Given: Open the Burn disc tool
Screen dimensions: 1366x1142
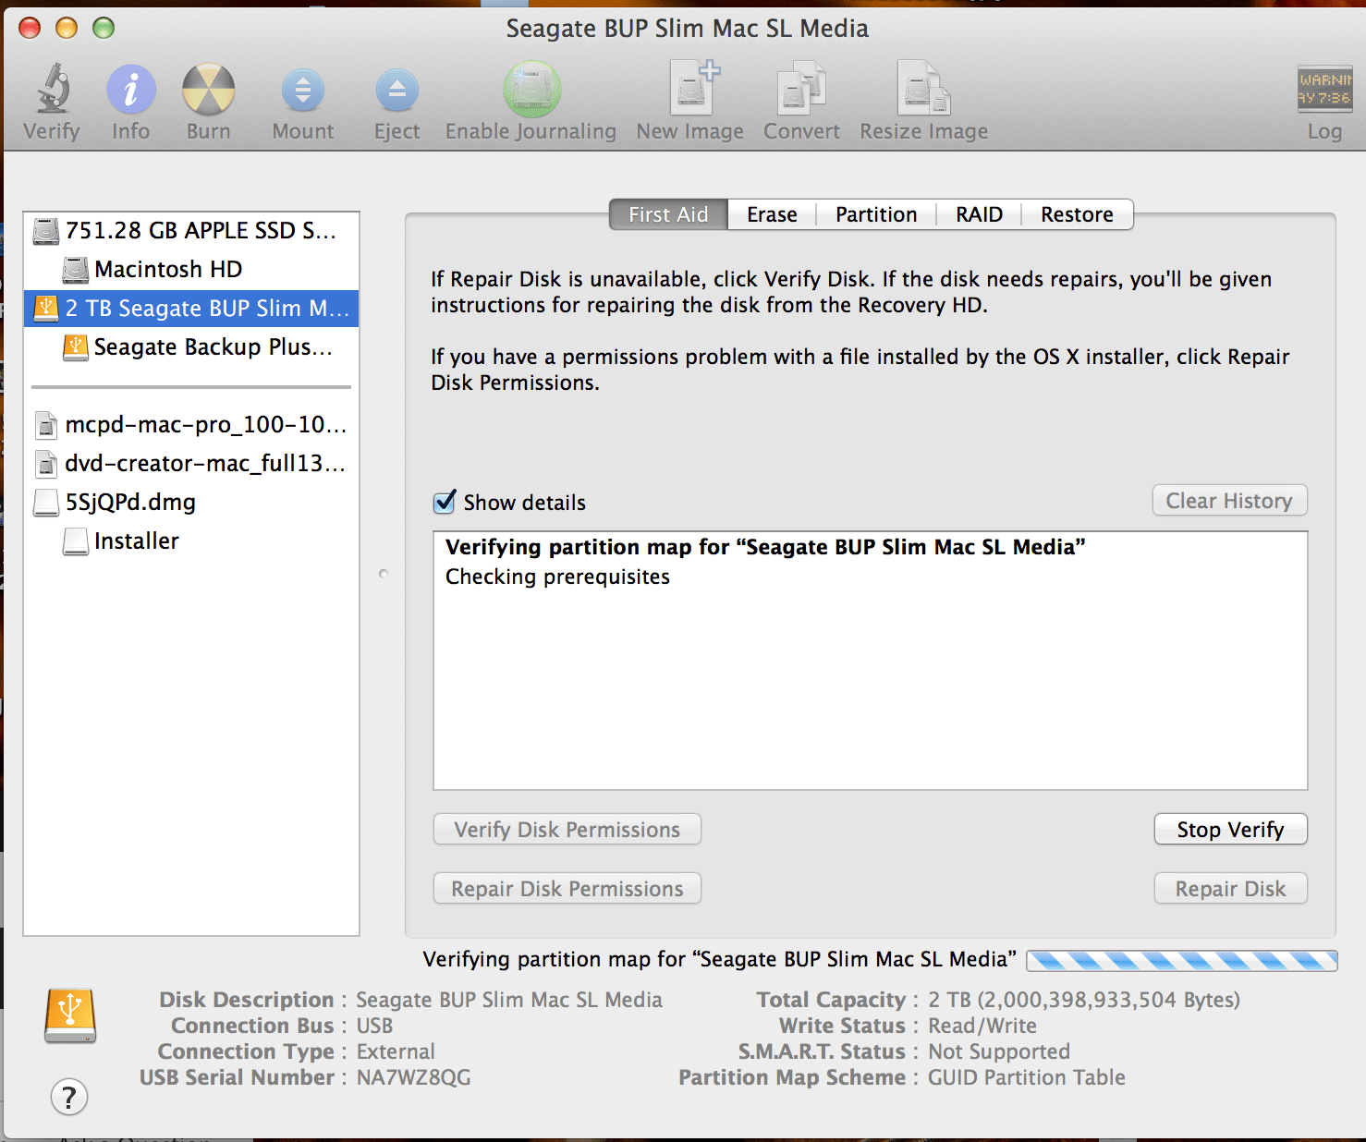Looking at the screenshot, I should [x=207, y=92].
